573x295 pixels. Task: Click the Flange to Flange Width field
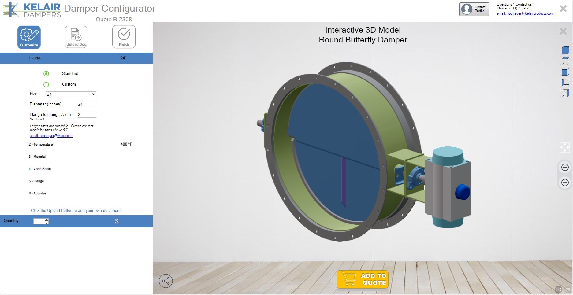[x=87, y=115]
